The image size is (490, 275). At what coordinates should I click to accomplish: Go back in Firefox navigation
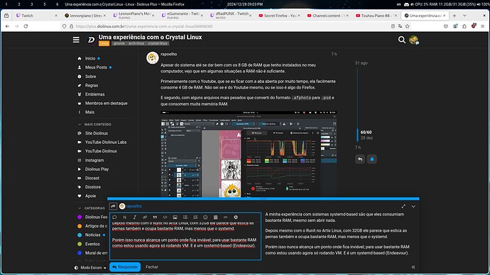click(8, 26)
